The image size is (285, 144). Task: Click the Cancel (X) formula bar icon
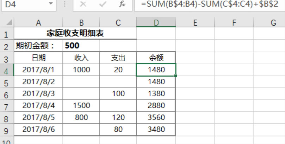tap(83, 4)
